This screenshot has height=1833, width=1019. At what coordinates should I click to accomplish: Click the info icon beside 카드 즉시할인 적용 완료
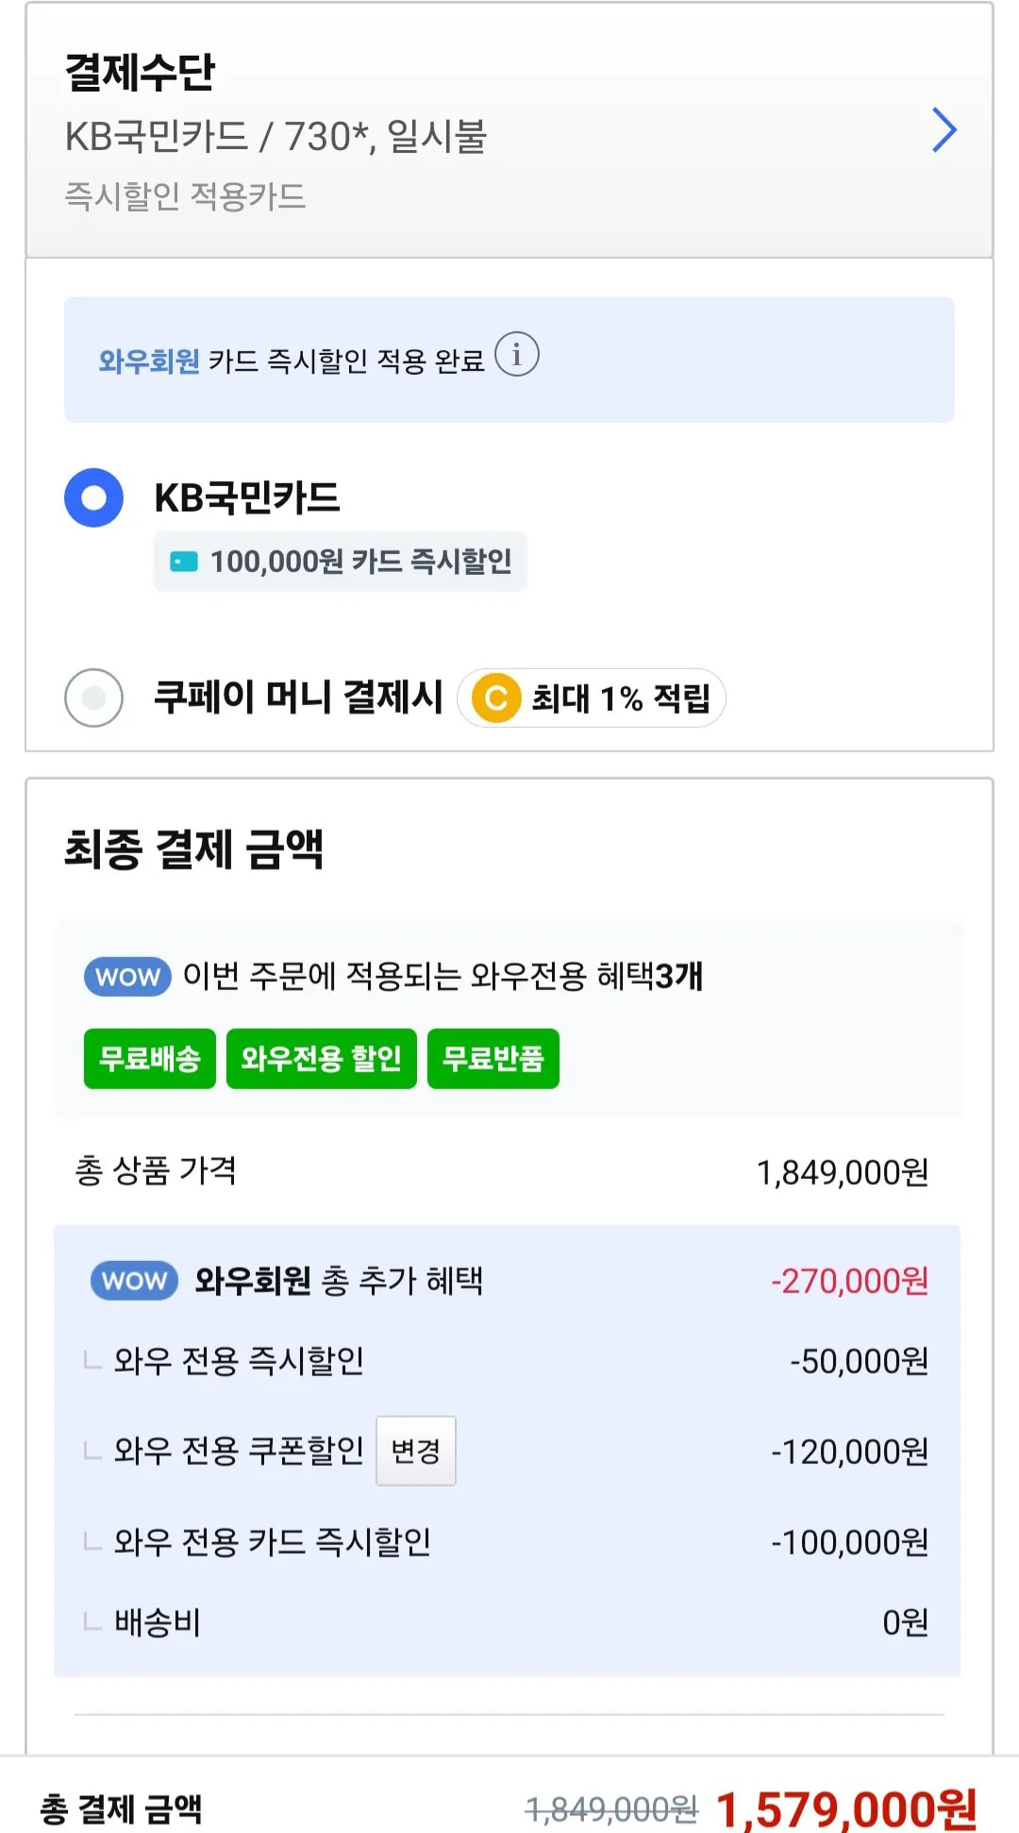tap(517, 355)
